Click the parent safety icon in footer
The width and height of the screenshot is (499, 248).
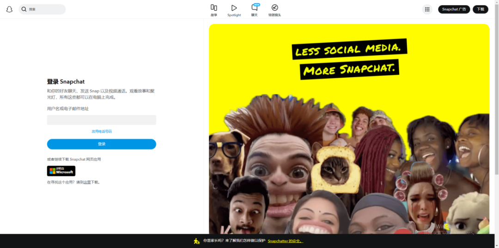pos(197,241)
